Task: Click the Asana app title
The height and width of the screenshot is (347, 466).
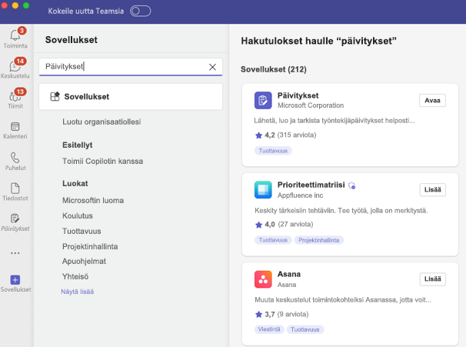Action: point(289,274)
